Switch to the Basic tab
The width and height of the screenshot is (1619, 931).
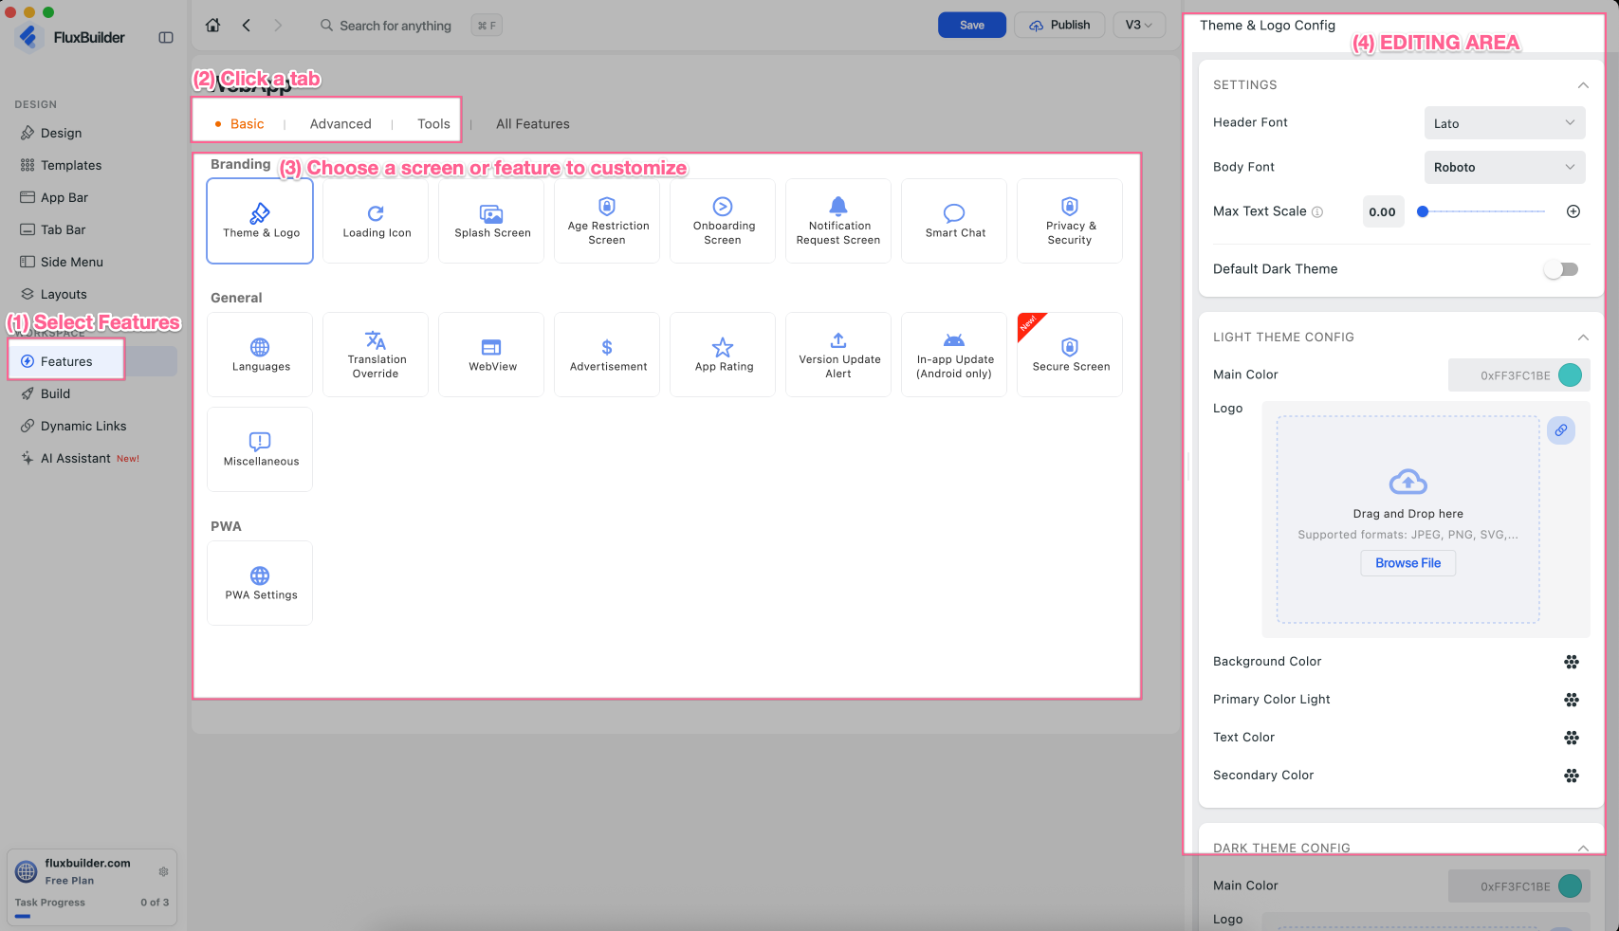pyautogui.click(x=247, y=124)
